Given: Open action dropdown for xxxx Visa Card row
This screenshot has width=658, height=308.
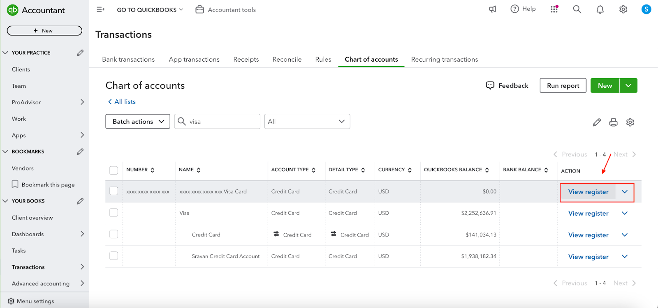Looking at the screenshot, I should pyautogui.click(x=625, y=191).
